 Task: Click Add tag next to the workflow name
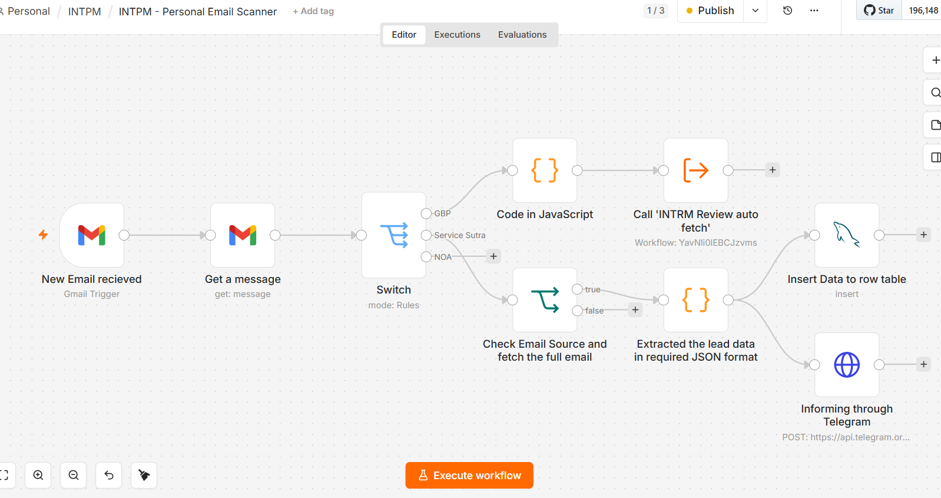point(313,11)
